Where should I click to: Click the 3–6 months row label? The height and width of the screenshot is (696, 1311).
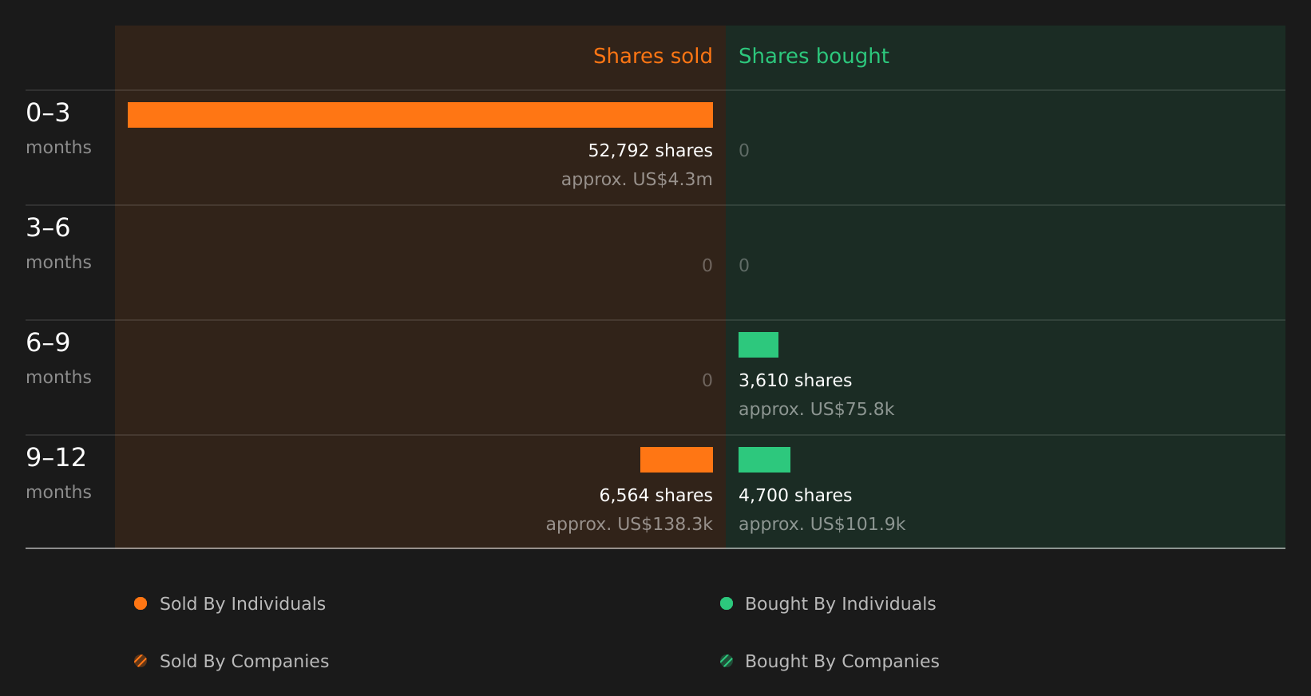tap(58, 243)
